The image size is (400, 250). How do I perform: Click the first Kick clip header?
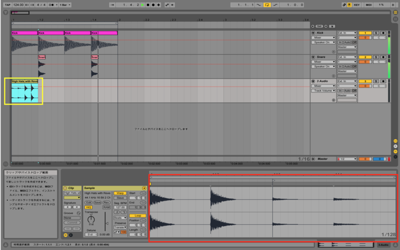click(24, 33)
